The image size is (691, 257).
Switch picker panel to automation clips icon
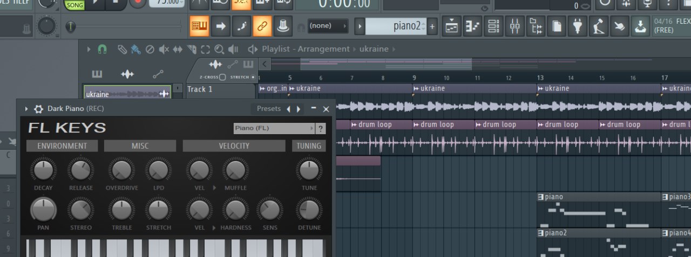158,74
